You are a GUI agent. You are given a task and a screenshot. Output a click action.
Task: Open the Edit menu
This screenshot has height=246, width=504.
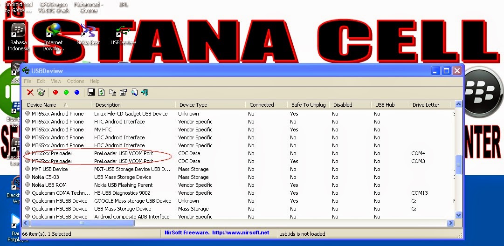41,81
